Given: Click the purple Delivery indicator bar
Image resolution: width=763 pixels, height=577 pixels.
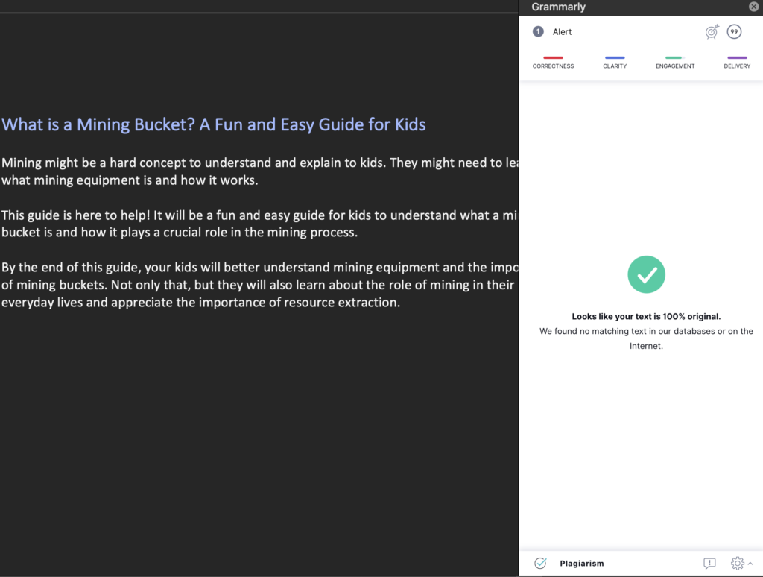Looking at the screenshot, I should tap(737, 57).
